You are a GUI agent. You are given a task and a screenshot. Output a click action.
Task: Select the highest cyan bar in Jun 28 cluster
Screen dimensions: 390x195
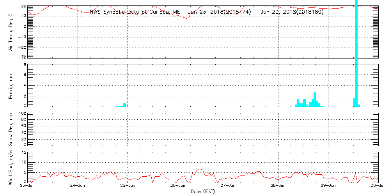(315, 99)
